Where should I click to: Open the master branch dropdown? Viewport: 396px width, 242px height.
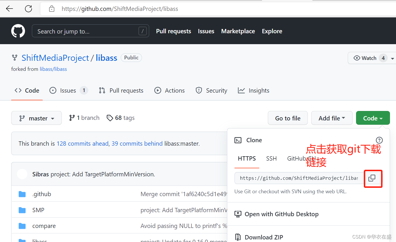tap(36, 118)
